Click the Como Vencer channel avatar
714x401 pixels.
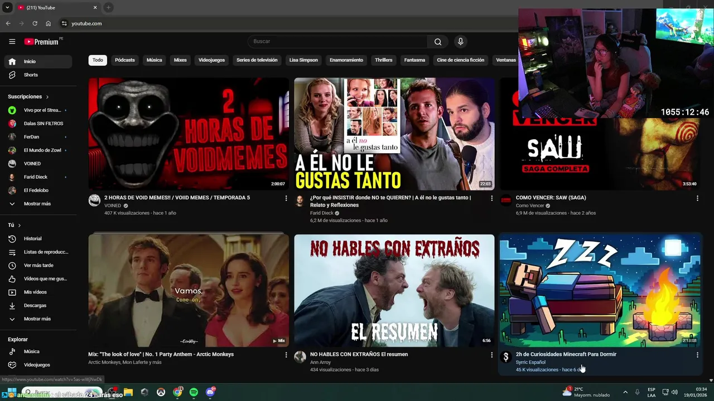click(506, 200)
